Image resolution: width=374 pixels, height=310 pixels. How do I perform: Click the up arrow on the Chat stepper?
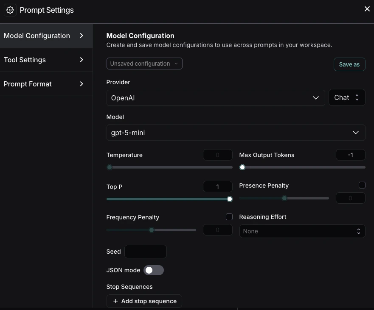[x=357, y=95]
